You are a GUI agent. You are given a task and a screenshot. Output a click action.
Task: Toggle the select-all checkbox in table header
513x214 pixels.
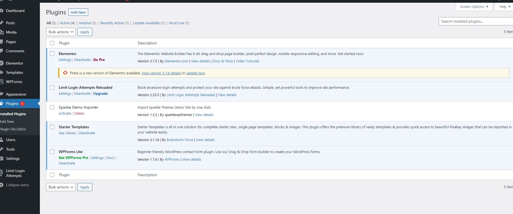(x=52, y=43)
